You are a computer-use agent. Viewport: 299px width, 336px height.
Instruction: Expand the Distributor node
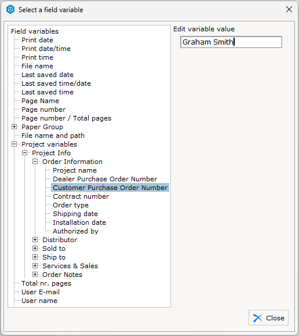tap(35, 240)
